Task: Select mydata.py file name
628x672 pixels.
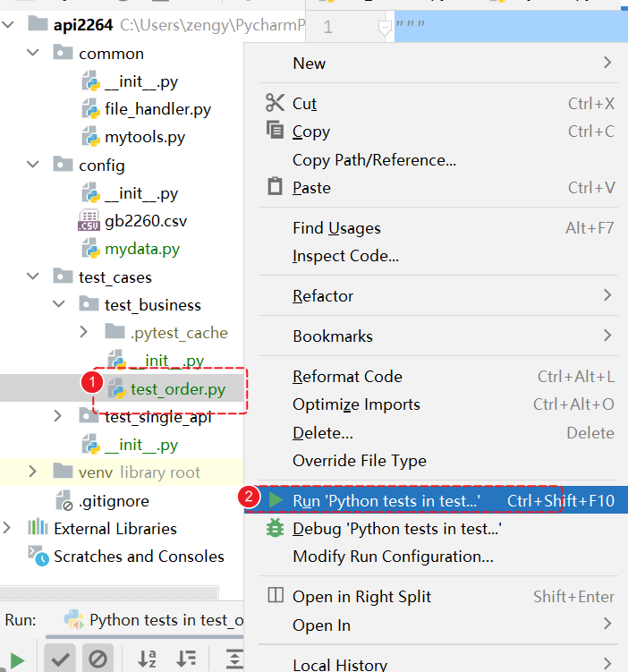Action: (142, 249)
